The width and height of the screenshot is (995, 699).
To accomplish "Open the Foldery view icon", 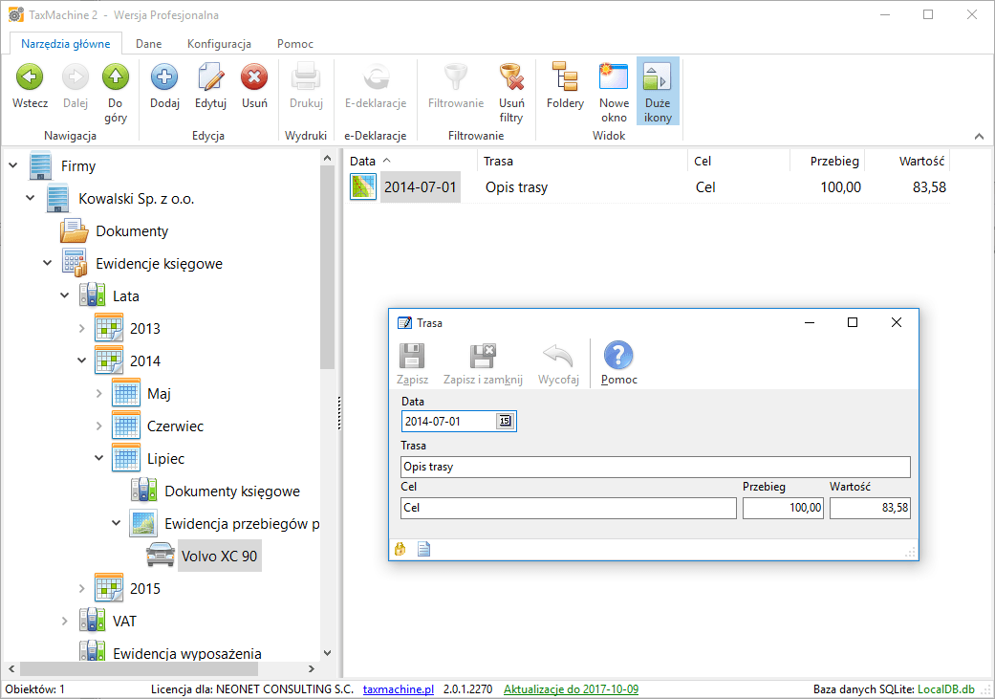I will 565,78.
